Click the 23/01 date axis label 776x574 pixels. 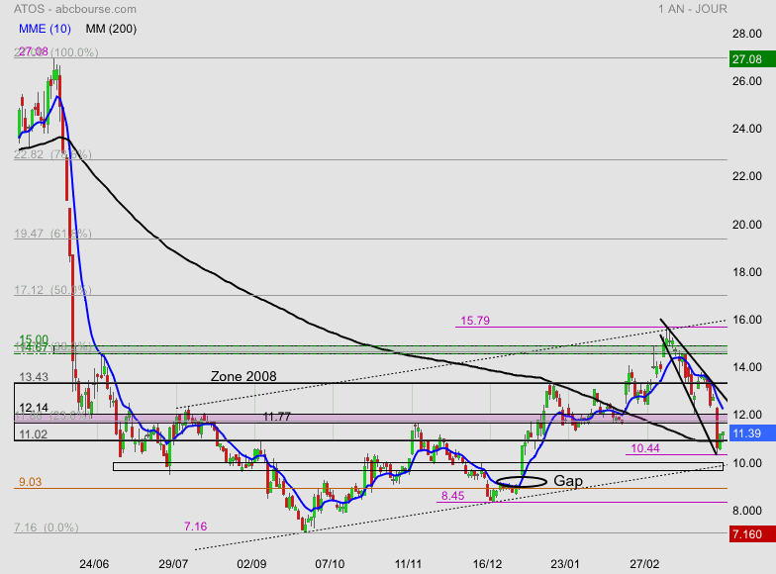pyautogui.click(x=565, y=564)
